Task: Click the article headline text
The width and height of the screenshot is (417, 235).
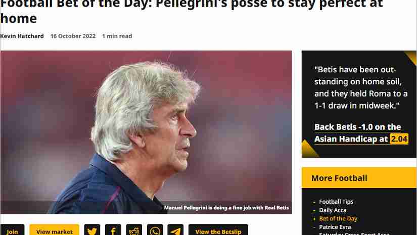Action: coord(192,11)
